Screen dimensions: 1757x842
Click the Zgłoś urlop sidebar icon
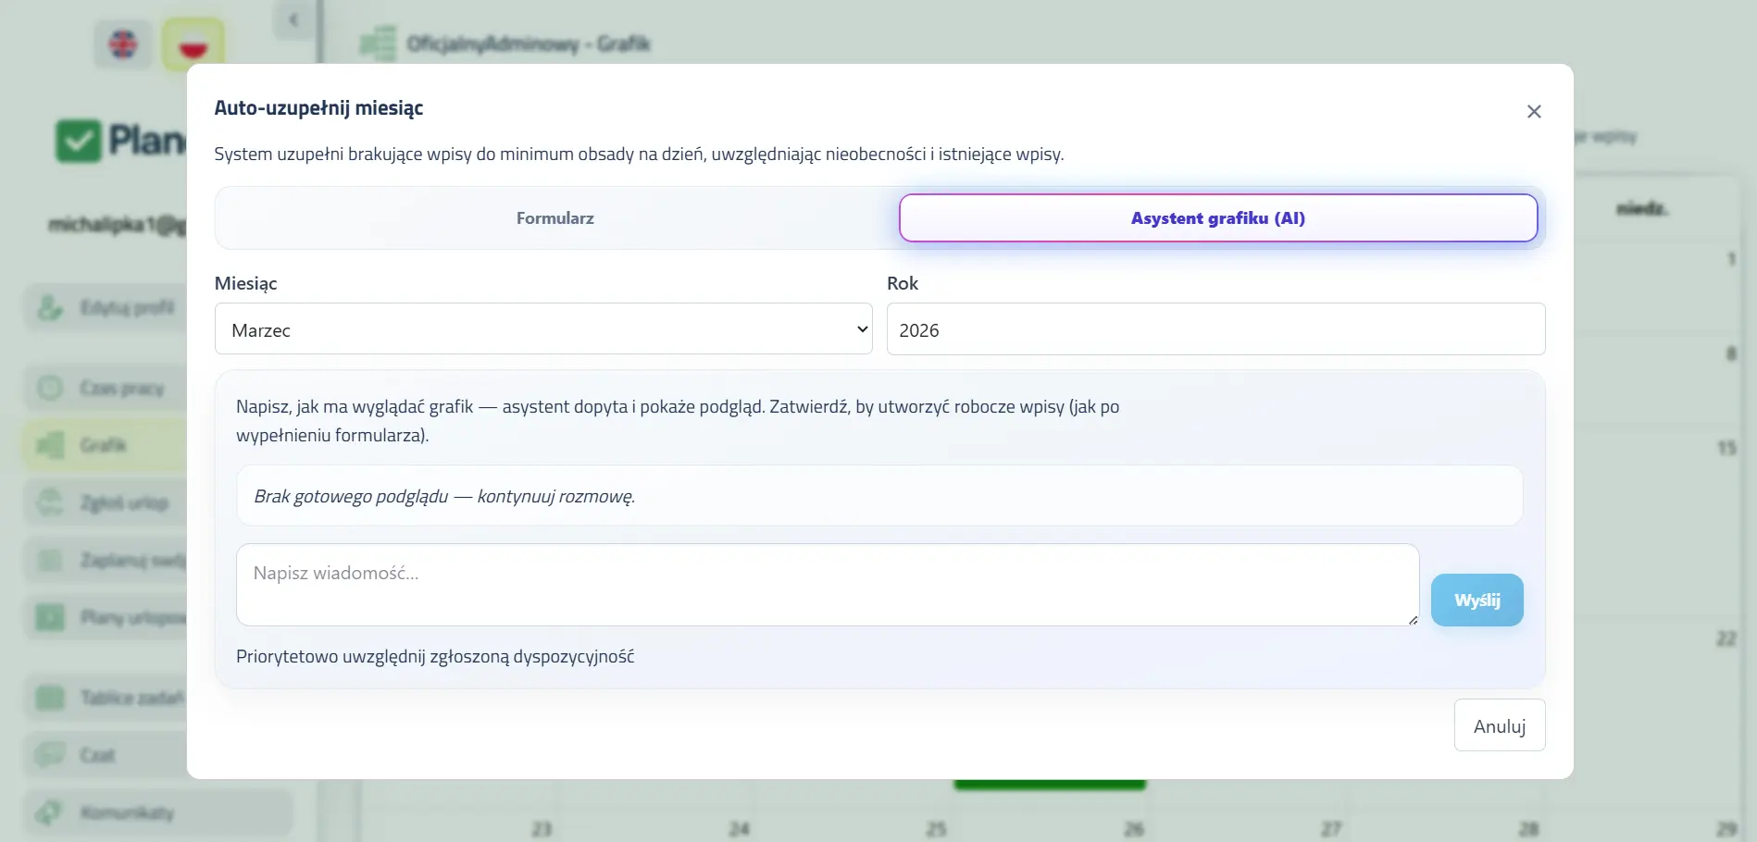[x=50, y=503]
